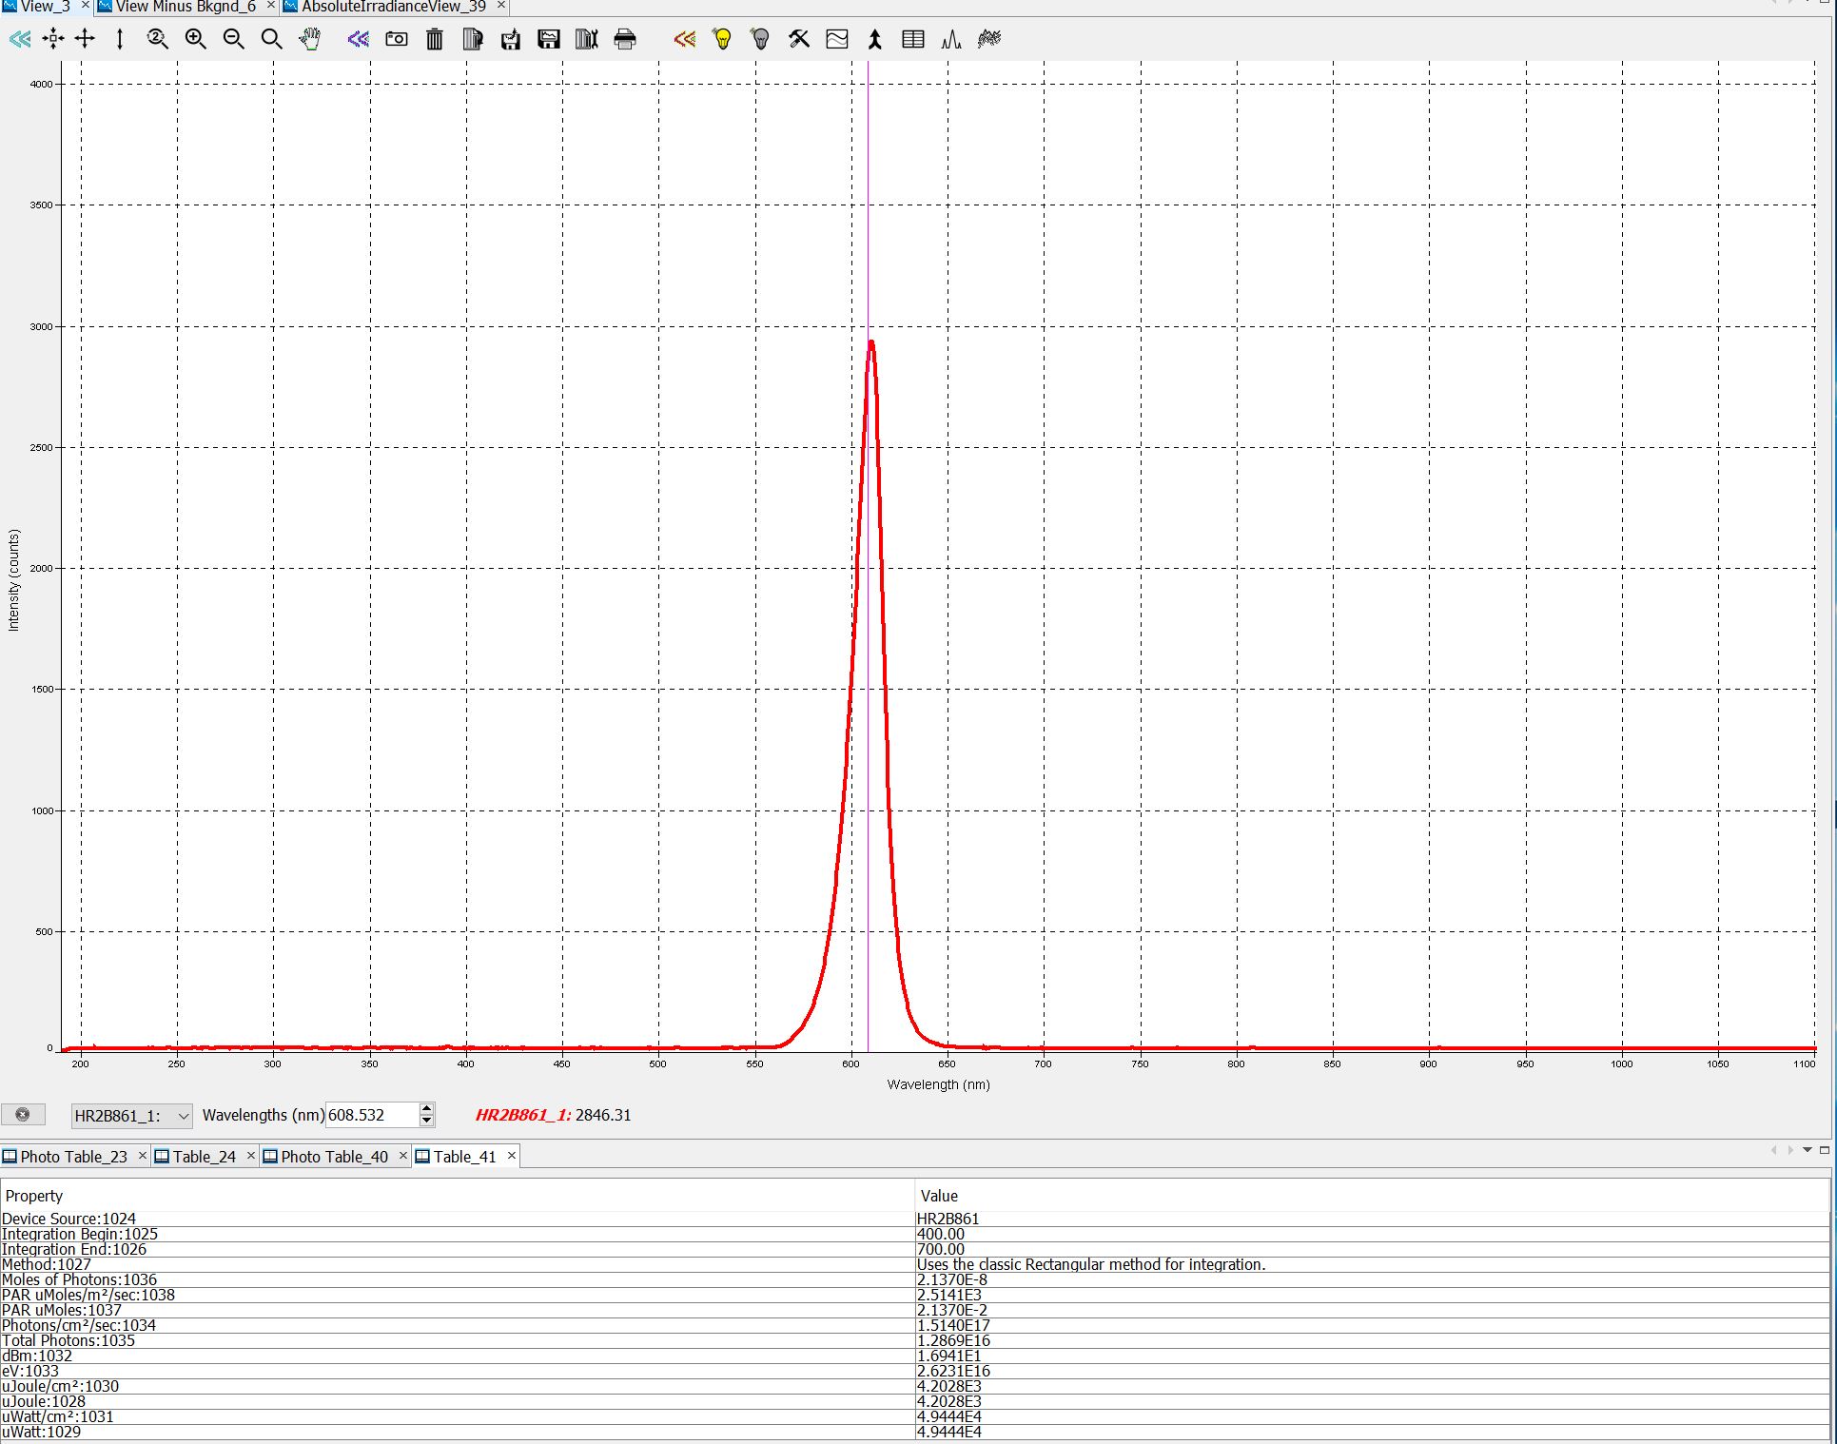Select the pan hand tool
This screenshot has height=1444, width=1837.
point(310,39)
